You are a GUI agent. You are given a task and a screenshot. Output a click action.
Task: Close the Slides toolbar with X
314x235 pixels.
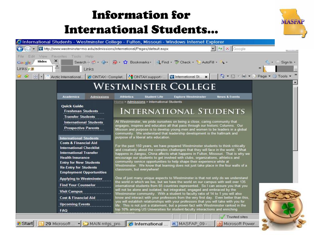click(56, 61)
